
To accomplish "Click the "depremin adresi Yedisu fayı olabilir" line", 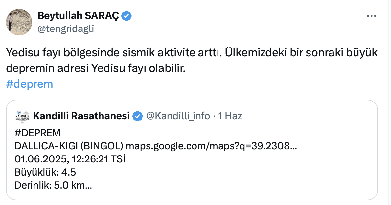I will pyautogui.click(x=96, y=68).
